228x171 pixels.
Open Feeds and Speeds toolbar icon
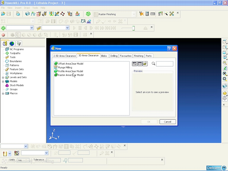point(33,14)
